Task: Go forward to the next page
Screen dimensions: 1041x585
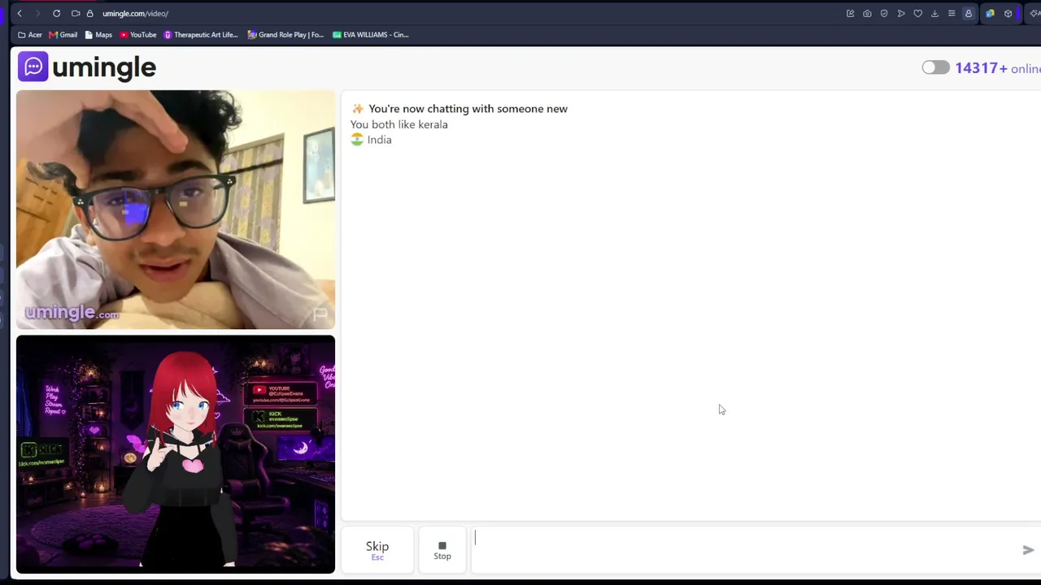Action: (x=37, y=14)
